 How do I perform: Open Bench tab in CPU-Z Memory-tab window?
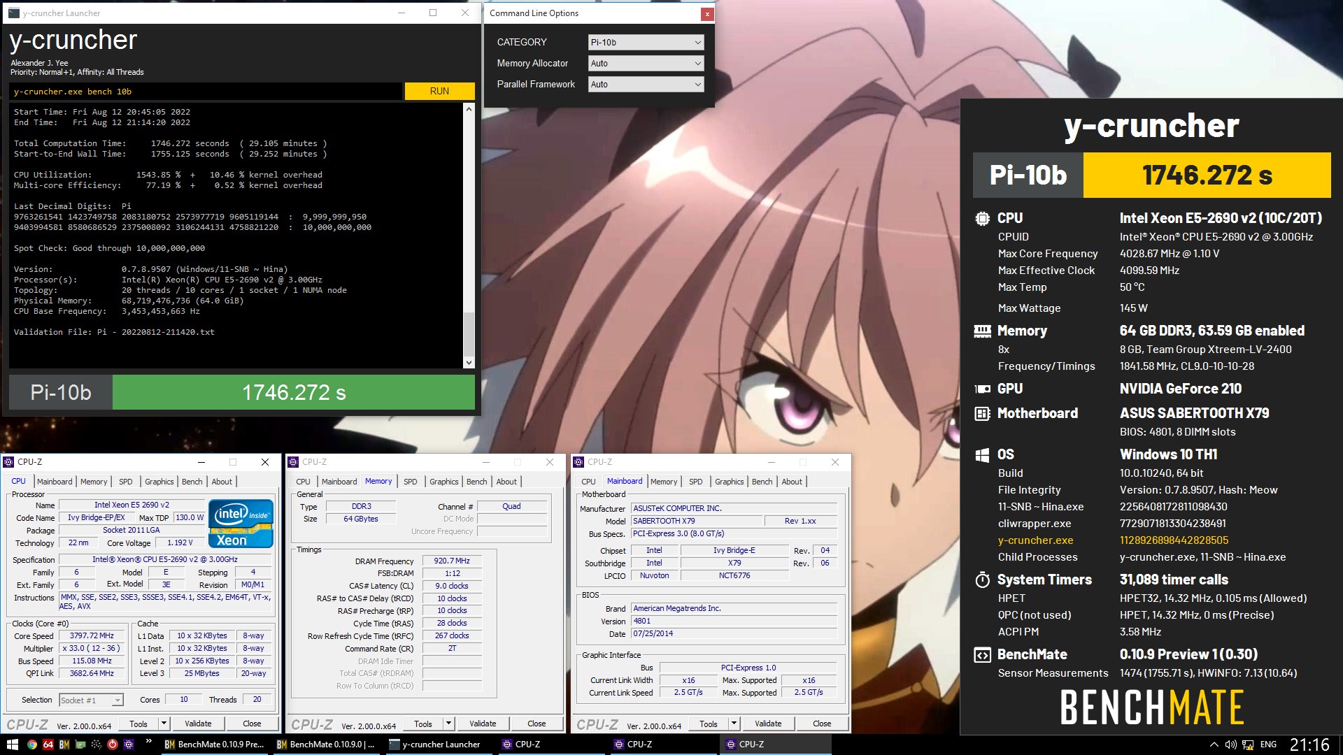coord(476,482)
